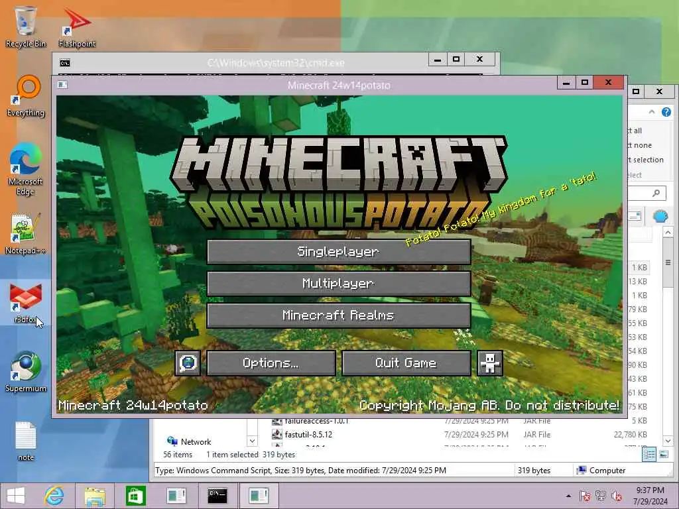This screenshot has height=509, width=679.
Task: Click the file list scrollbar up arrow
Action: click(668, 233)
